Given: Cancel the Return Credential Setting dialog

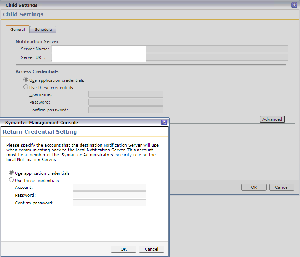Looking at the screenshot, I should click(x=151, y=249).
